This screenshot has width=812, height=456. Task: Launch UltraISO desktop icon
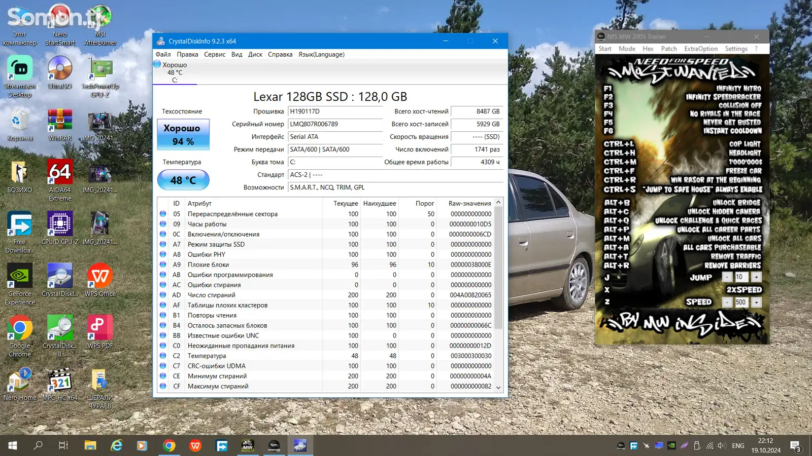click(60, 72)
